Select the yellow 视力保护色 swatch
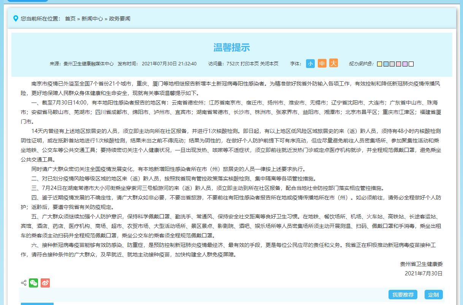 click(x=379, y=64)
